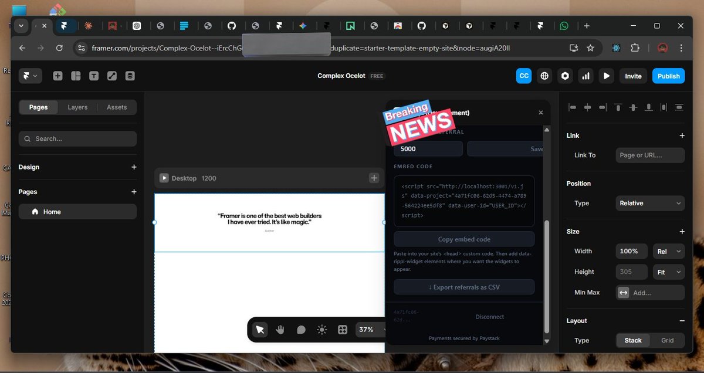Screen dimensions: 704x373
Task: Click align top icon in properties
Action: [x=618, y=107]
